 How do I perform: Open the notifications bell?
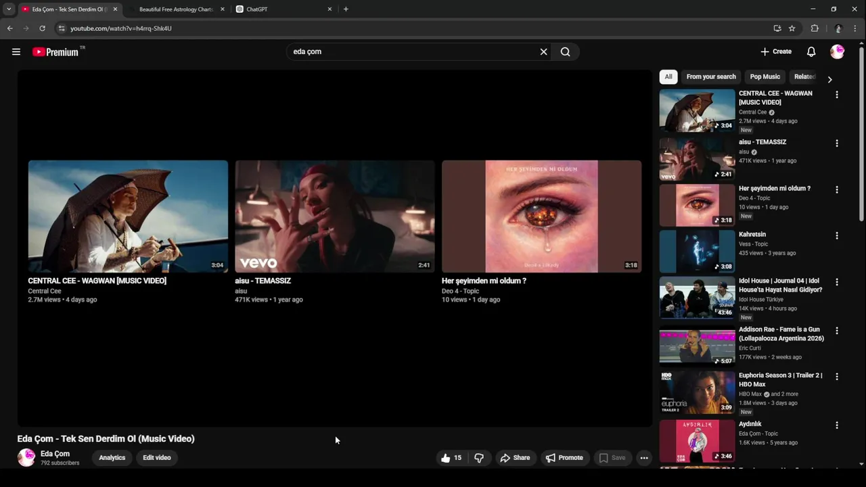pyautogui.click(x=811, y=51)
